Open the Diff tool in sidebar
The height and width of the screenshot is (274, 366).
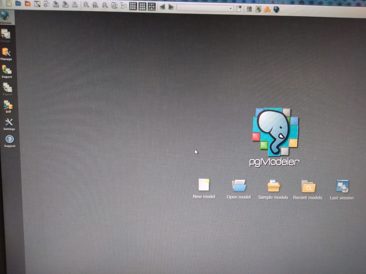(x=8, y=107)
